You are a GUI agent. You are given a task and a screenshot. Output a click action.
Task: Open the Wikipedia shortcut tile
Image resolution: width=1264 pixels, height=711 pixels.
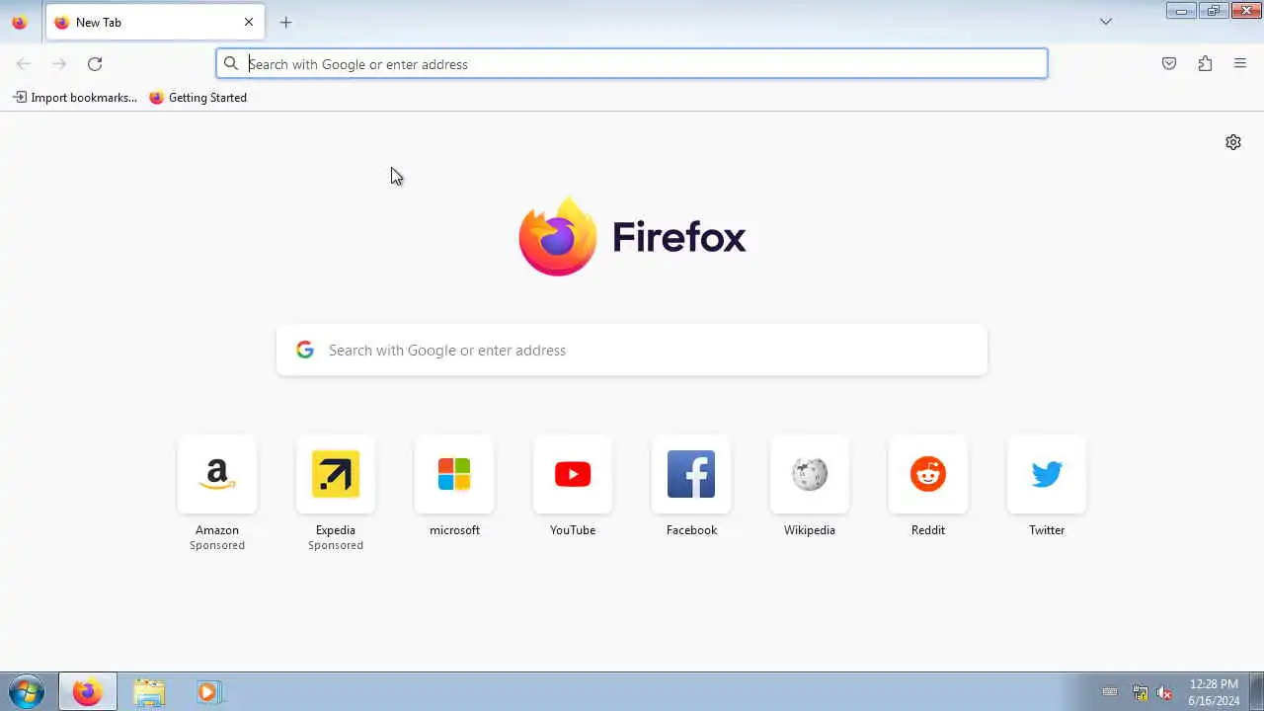point(810,474)
